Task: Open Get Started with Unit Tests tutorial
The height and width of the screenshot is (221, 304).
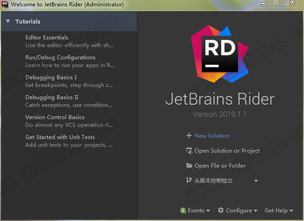Action: [60, 137]
